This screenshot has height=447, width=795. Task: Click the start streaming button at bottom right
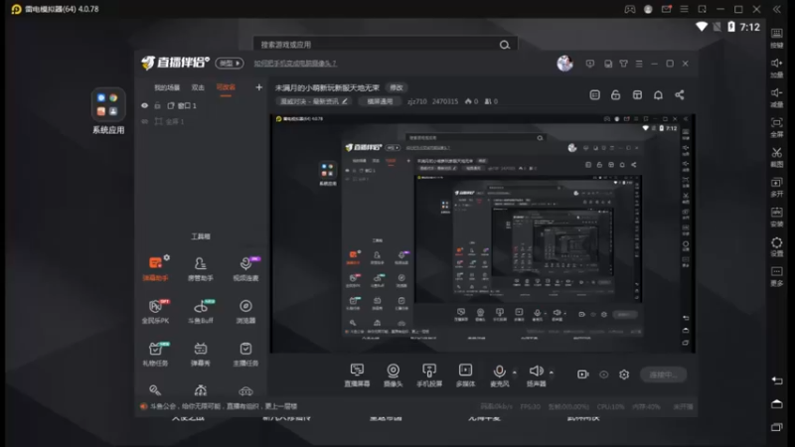tap(663, 374)
